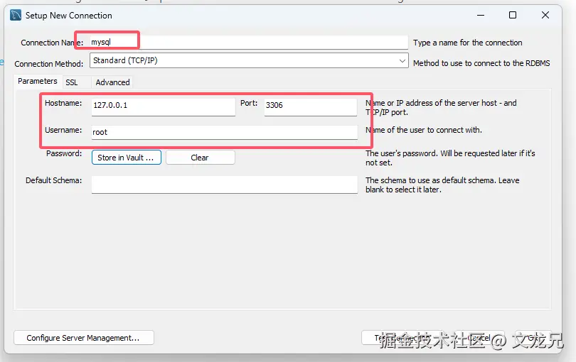This screenshot has height=362, width=576.
Task: Click the Default Schema input field
Action: click(x=225, y=185)
